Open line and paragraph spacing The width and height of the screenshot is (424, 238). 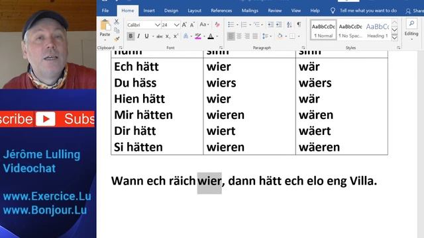tap(265, 36)
